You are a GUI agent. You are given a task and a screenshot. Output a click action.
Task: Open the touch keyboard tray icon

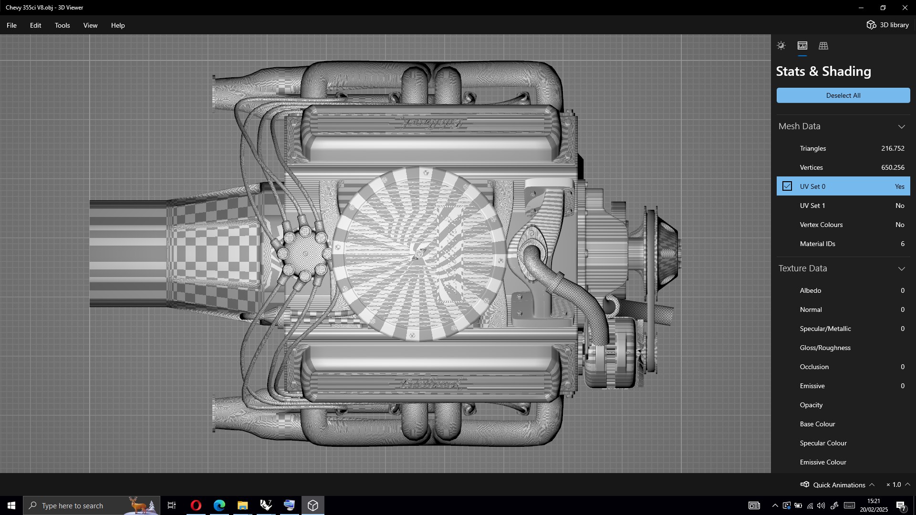pos(849,505)
